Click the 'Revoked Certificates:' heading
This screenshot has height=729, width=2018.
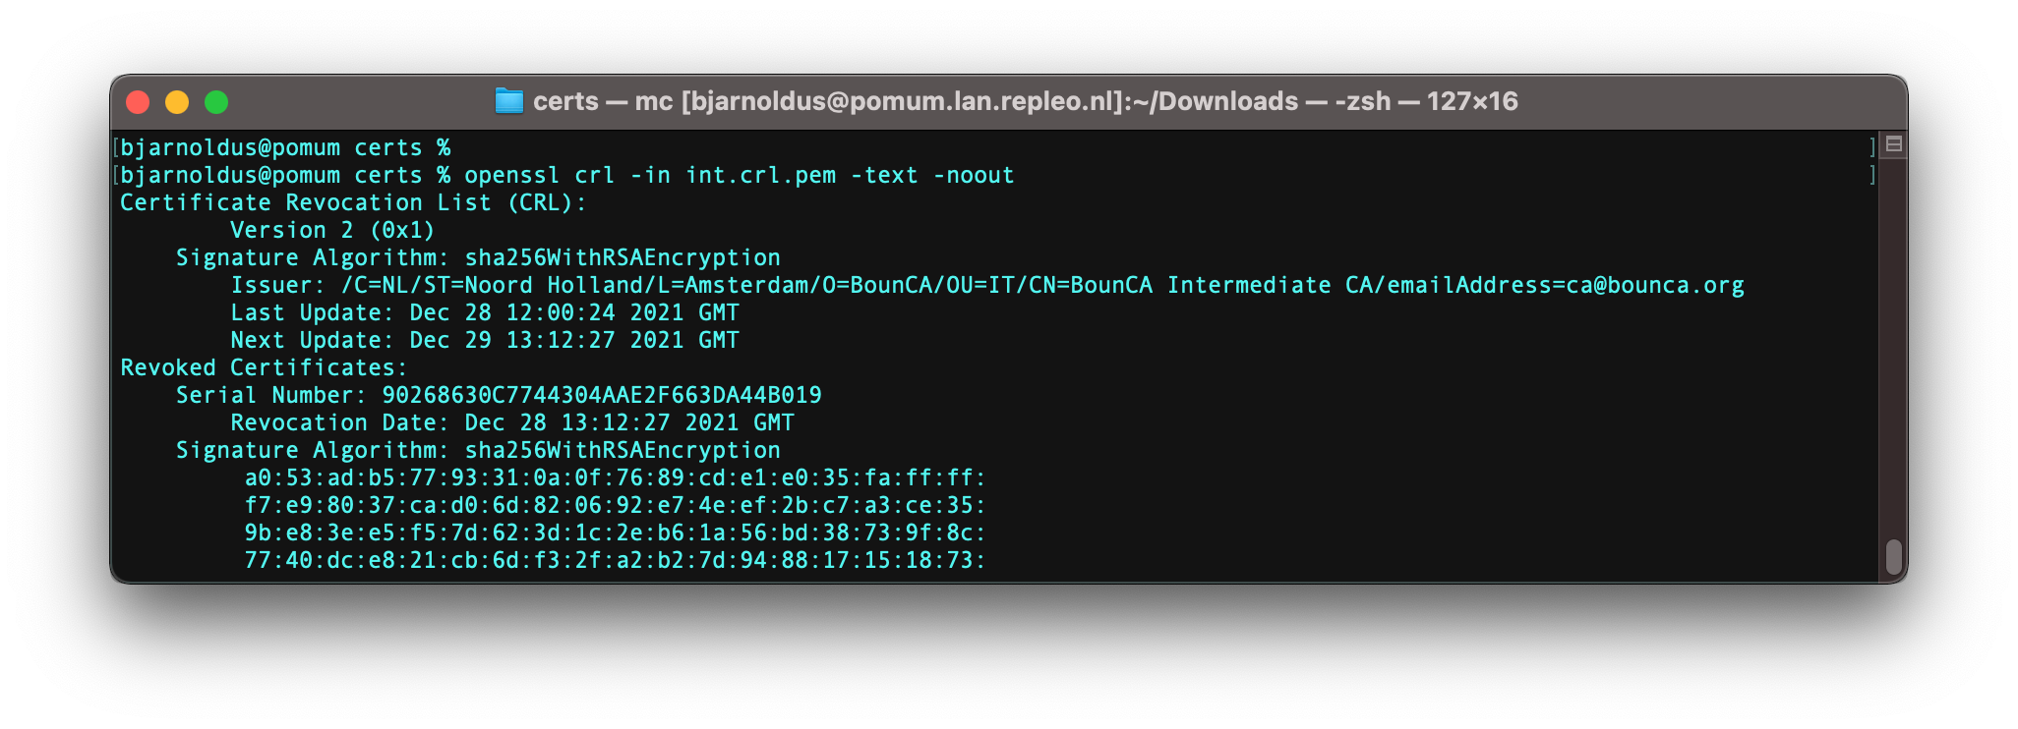pos(264,367)
